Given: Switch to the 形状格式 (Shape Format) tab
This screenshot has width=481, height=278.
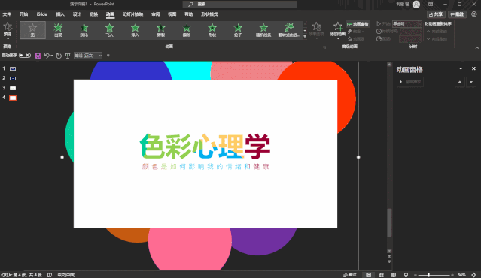Looking at the screenshot, I should (x=209, y=14).
